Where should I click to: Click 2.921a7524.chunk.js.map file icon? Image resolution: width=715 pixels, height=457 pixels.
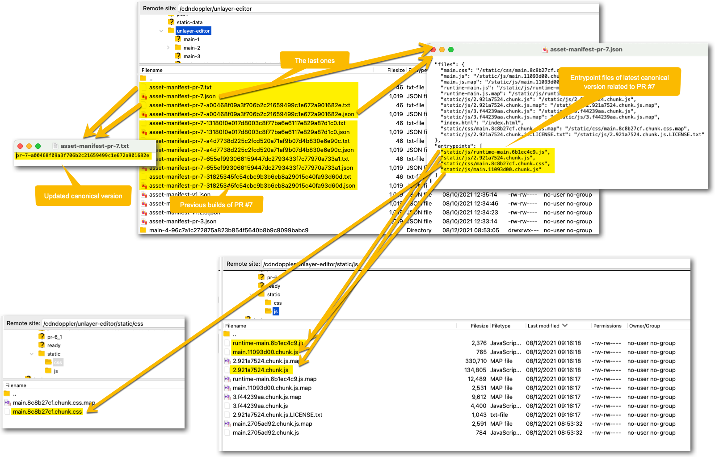227,361
